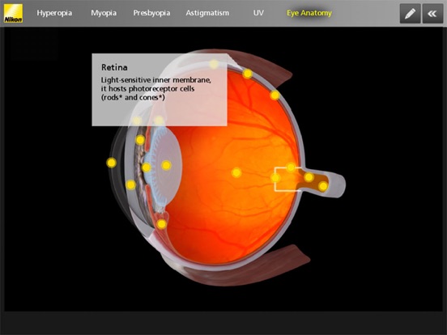The image size is (447, 335).
Task: Select the hotspot at the lens center
Action: pos(166,165)
